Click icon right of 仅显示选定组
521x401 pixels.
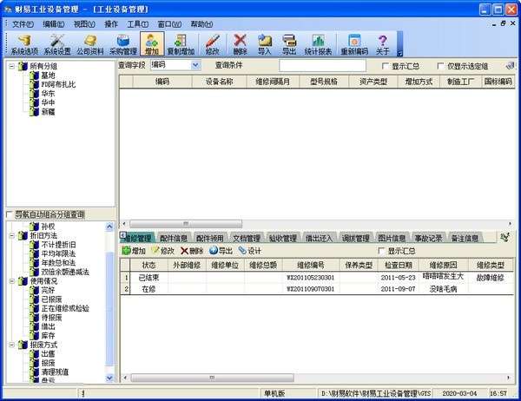coord(510,66)
